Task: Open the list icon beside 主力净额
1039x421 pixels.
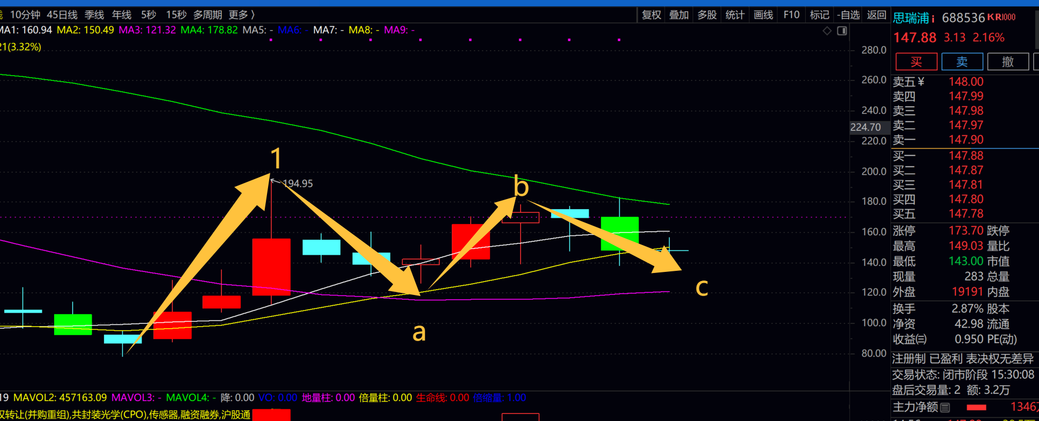Action: (x=945, y=408)
